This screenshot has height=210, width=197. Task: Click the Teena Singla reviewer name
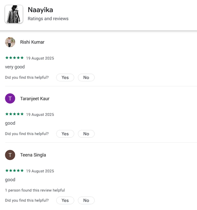click(x=33, y=155)
